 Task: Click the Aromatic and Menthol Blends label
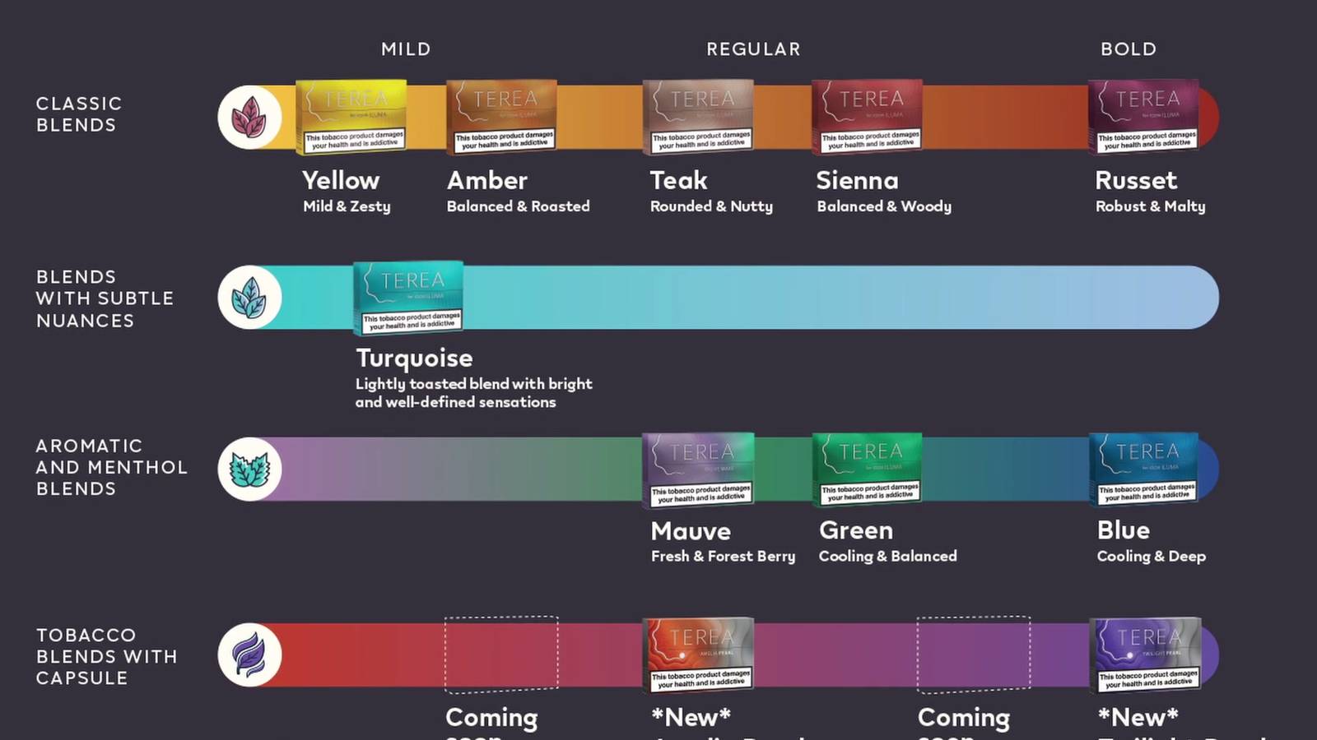tap(111, 467)
